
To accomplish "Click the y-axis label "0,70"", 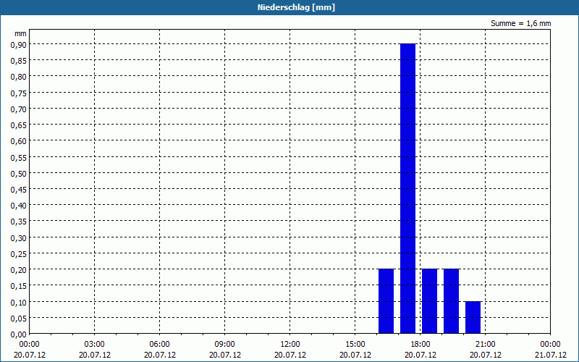I will pos(19,109).
